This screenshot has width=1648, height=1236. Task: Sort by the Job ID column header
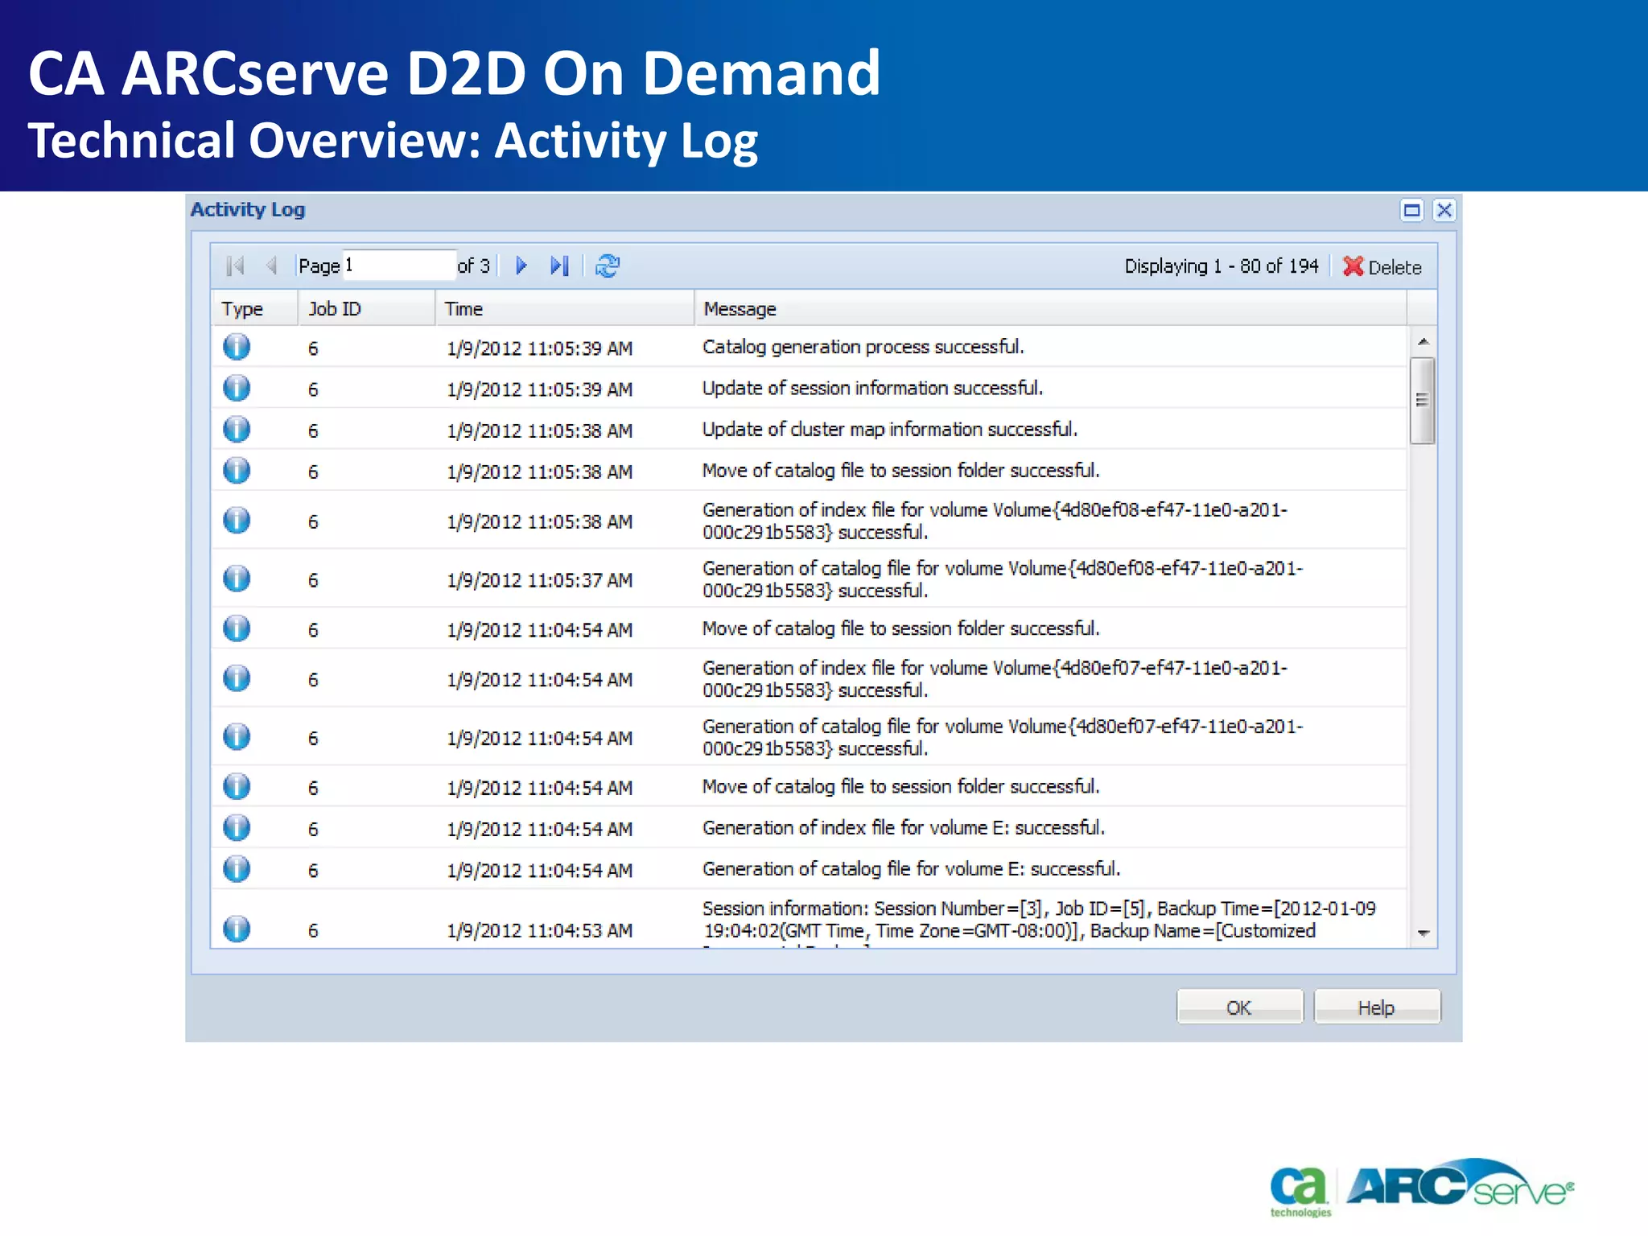pyautogui.click(x=367, y=309)
